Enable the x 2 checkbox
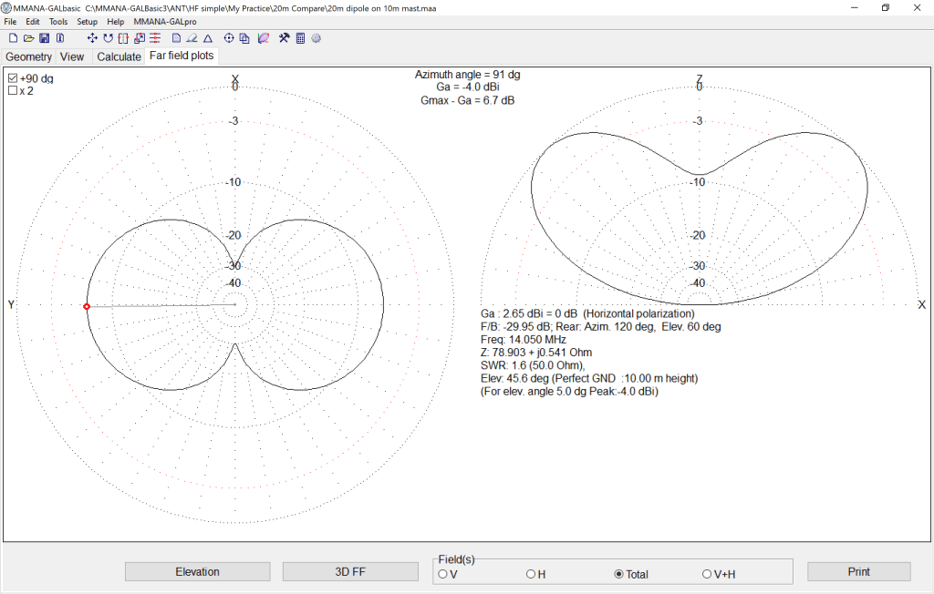The image size is (934, 594). pyautogui.click(x=13, y=91)
